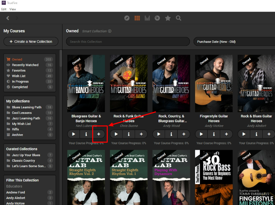Screen dimensions: 275x205
Task: Show info for Bluegrass Guitar & Banjo Heroes
Action: [x=86, y=134]
